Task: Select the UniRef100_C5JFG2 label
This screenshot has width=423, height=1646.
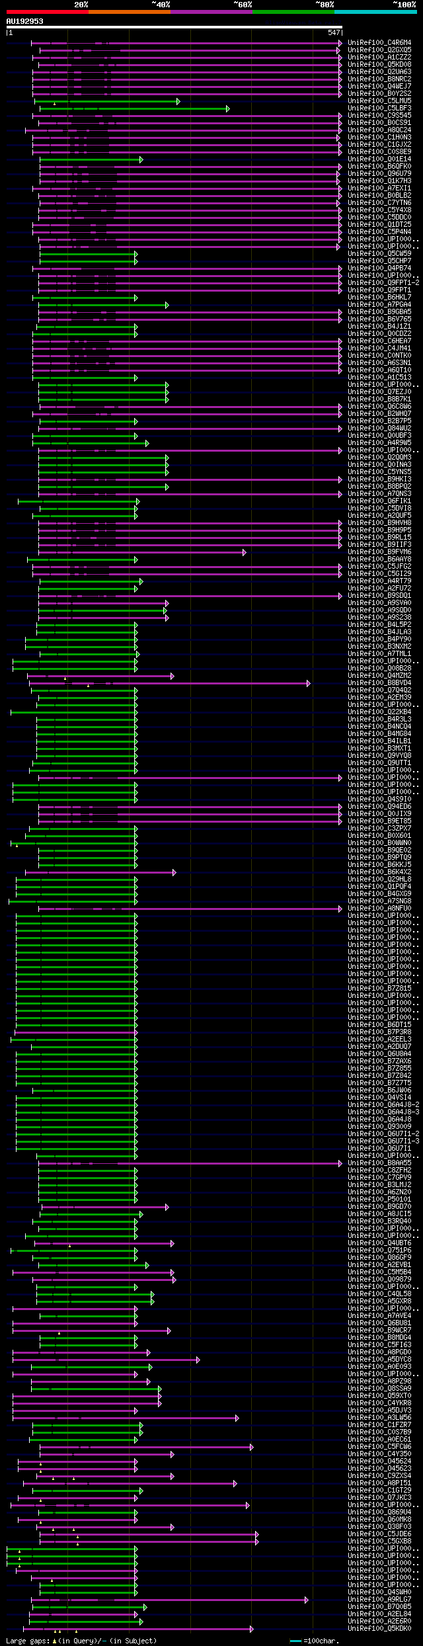Action: coord(379,567)
